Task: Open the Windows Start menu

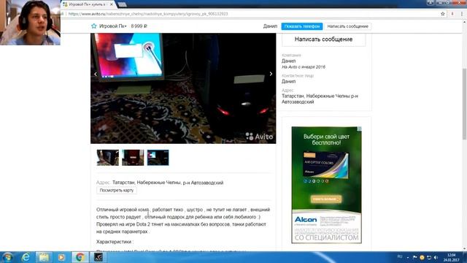Action: 7,257
